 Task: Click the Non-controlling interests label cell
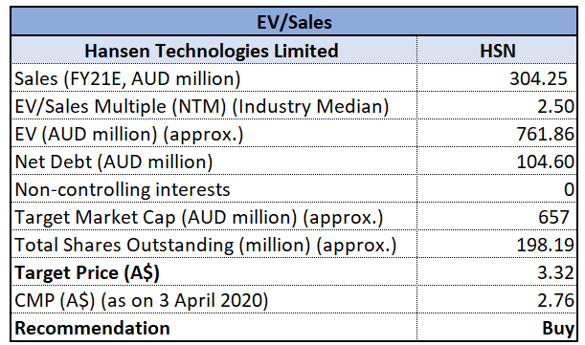214,189
